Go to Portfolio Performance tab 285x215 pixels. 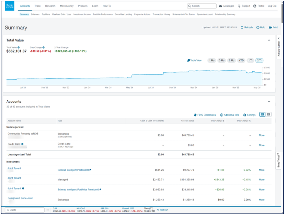103,14
